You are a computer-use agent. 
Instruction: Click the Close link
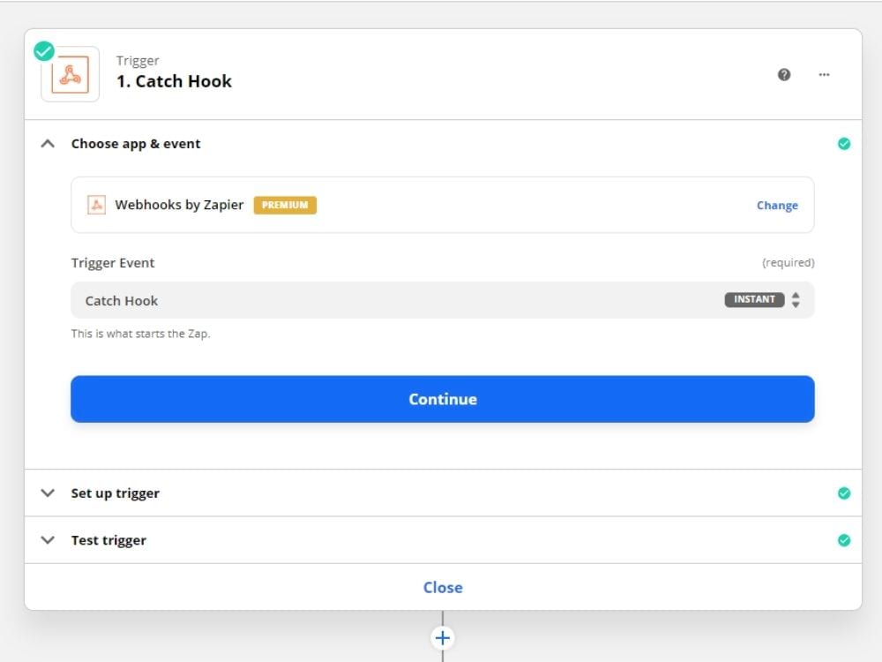point(443,587)
